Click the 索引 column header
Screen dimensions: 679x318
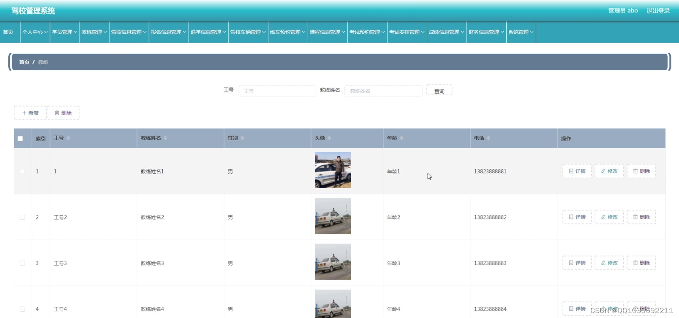(41, 139)
